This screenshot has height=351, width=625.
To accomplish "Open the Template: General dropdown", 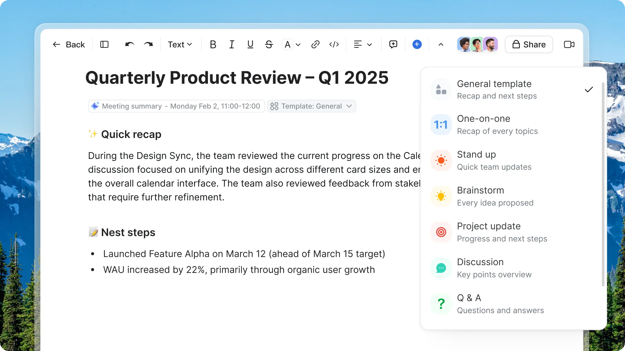I will point(312,106).
